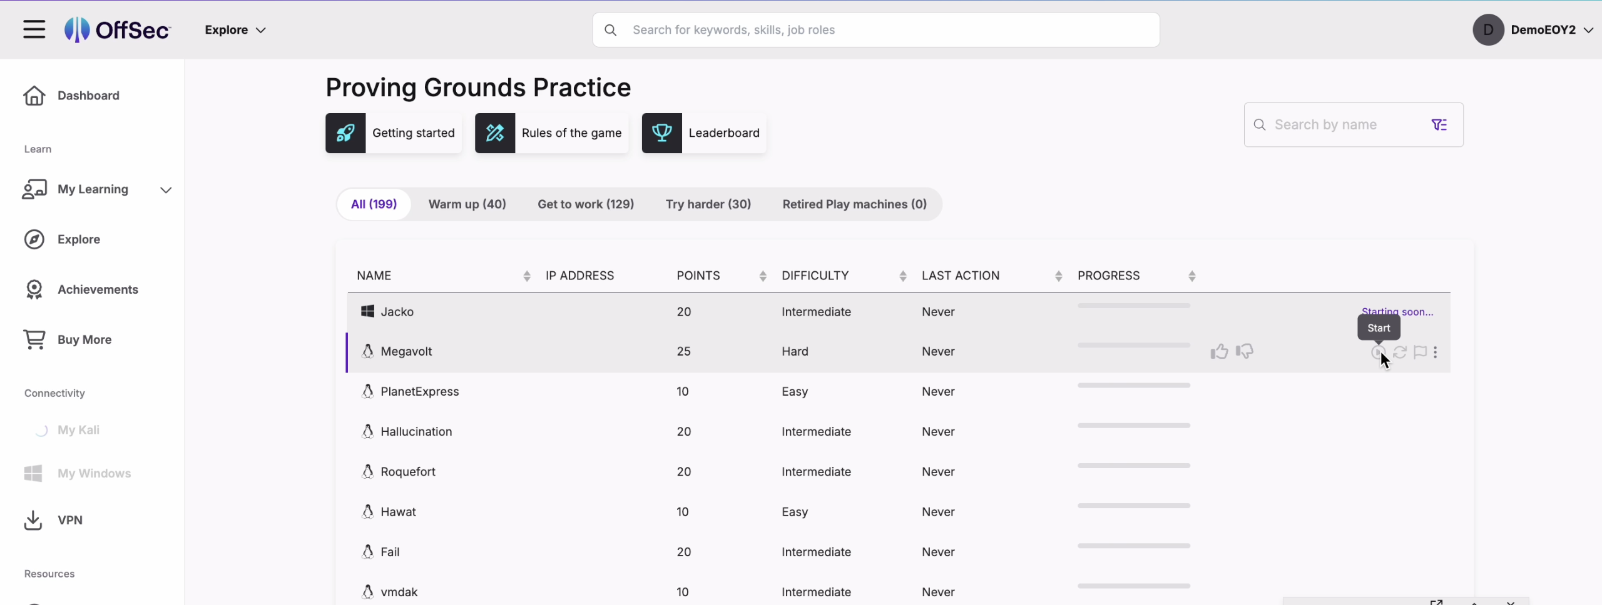Viewport: 1602px width, 605px height.
Task: Click the Starting soon status on Jacko
Action: click(x=1397, y=312)
